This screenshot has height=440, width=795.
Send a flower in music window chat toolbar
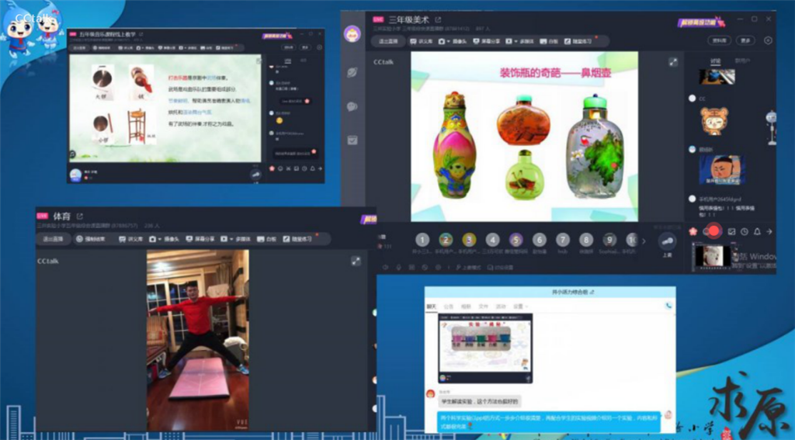point(272,169)
